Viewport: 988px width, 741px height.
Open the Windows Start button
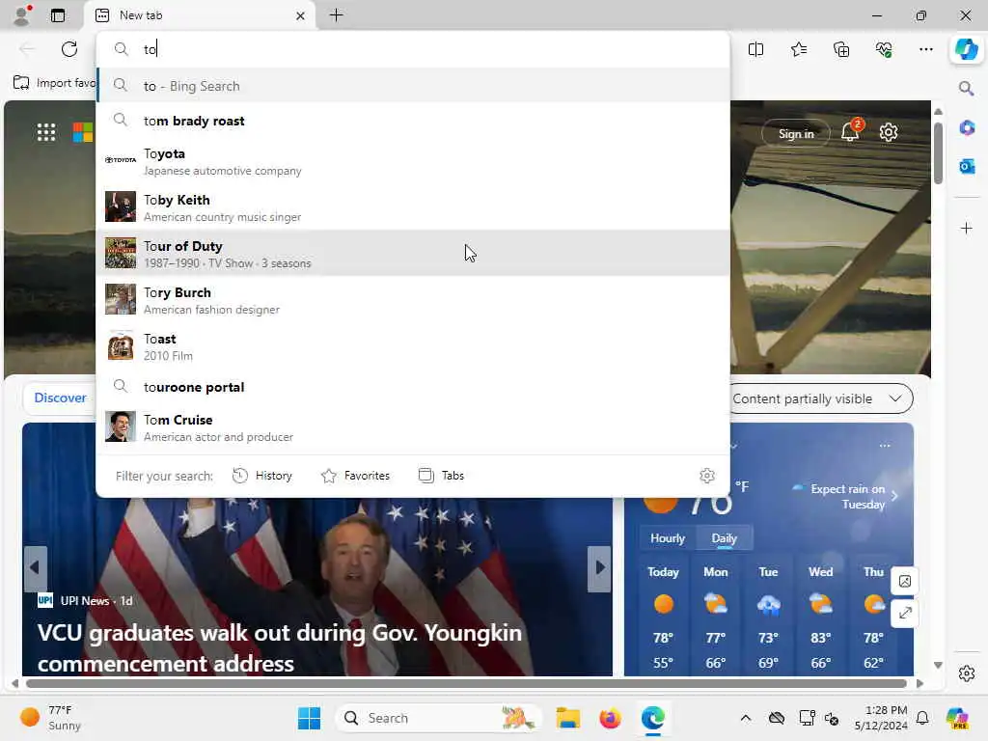309,718
